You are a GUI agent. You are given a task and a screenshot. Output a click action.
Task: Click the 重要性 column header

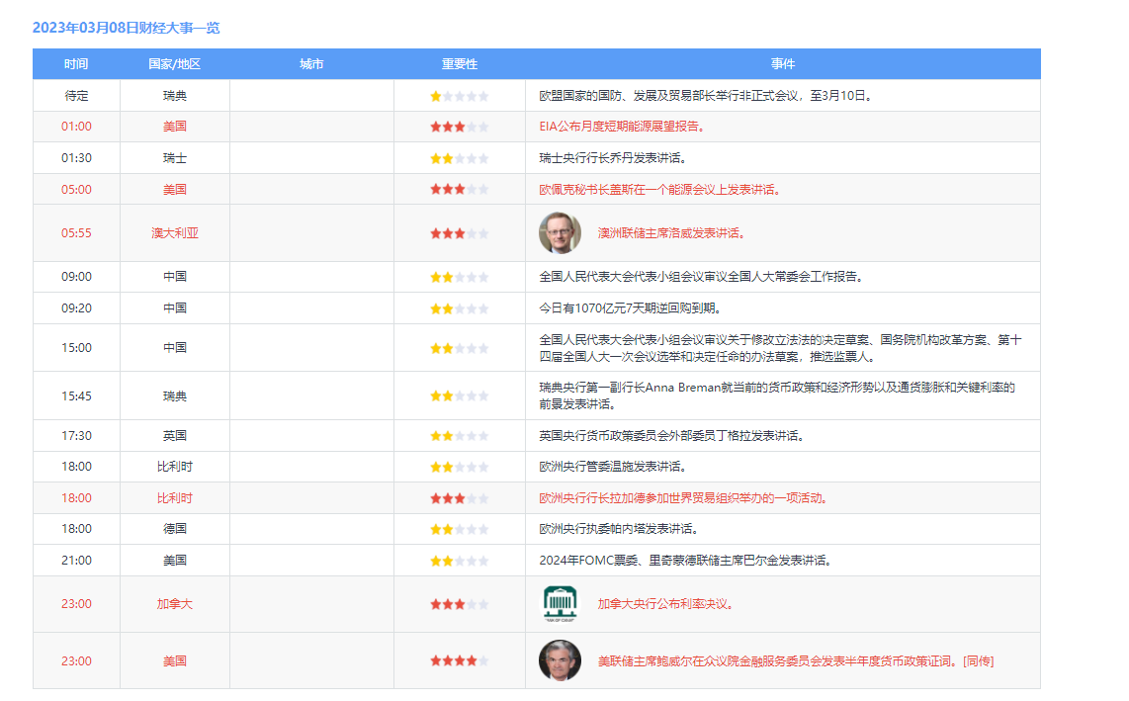[460, 64]
